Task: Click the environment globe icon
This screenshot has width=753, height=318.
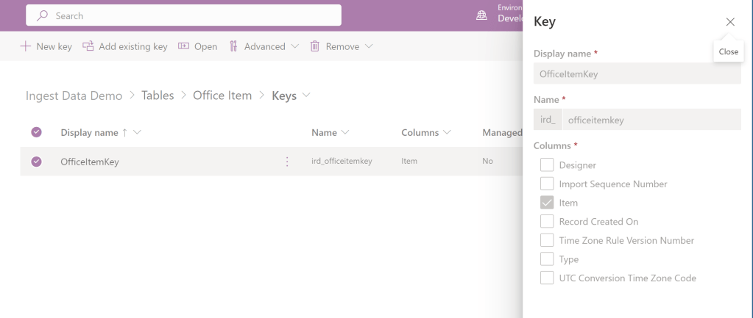Action: point(482,15)
